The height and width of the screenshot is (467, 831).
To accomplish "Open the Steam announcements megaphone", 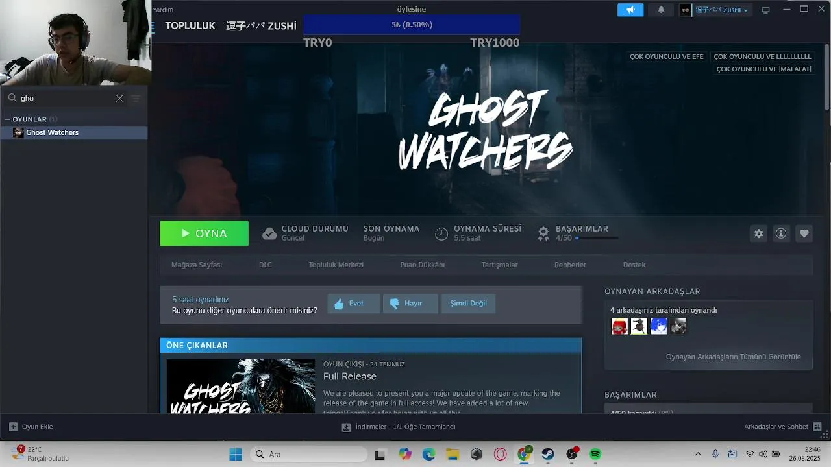I will [x=630, y=10].
